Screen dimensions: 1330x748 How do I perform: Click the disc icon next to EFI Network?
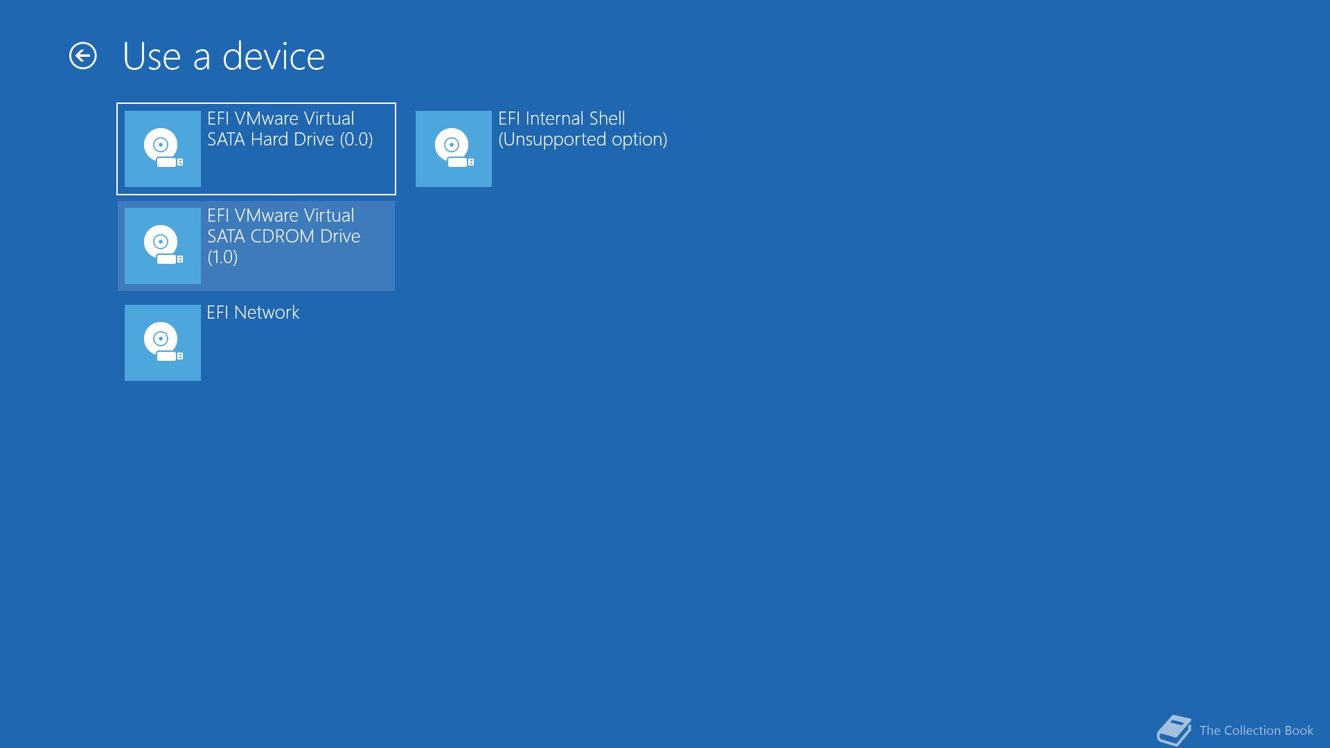[163, 343]
